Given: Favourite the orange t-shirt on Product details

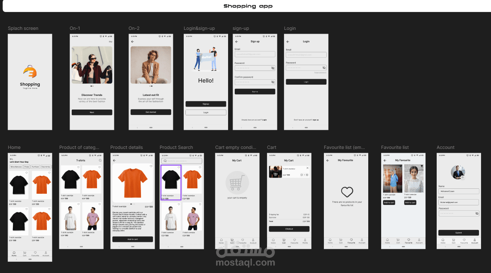Looking at the screenshot, I should (151, 166).
